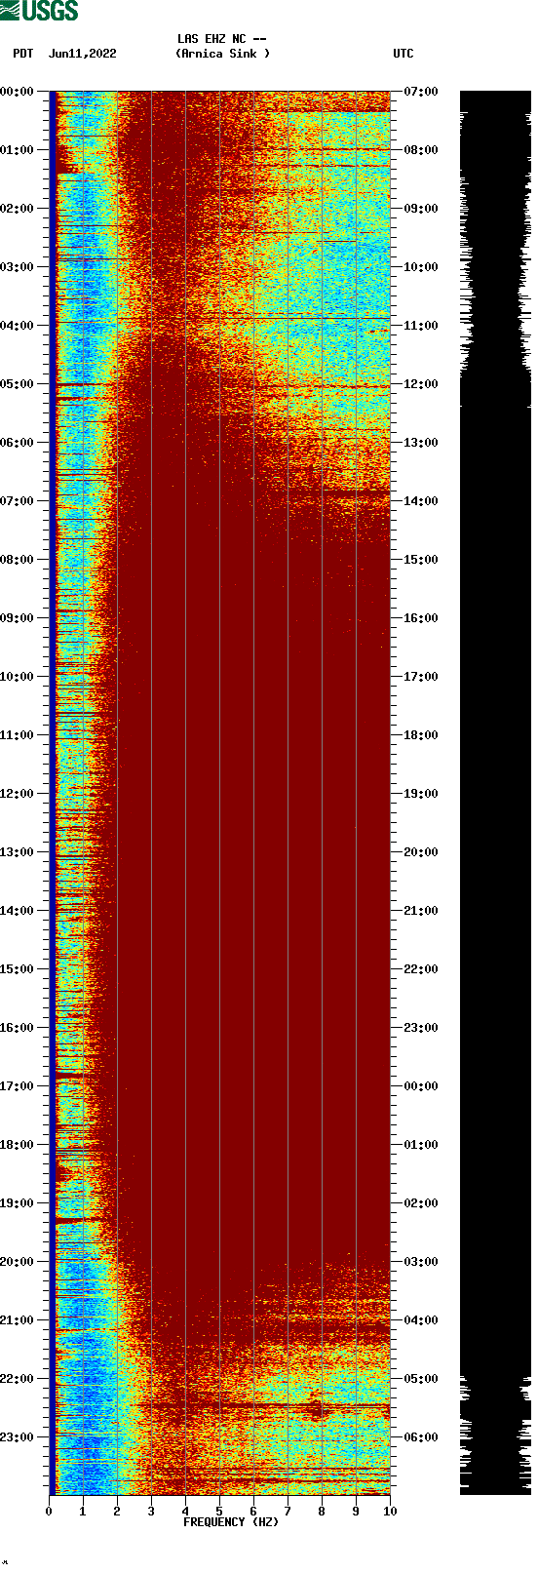
Task: Click the 22:00 PDT time label
Action: click(18, 1379)
